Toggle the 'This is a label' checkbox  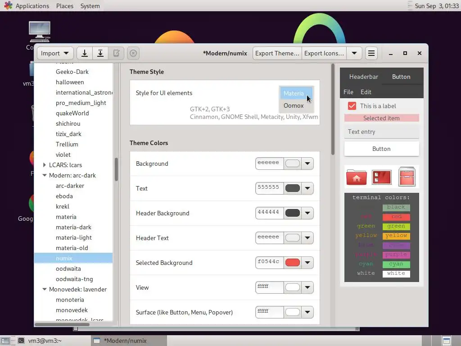click(x=352, y=106)
